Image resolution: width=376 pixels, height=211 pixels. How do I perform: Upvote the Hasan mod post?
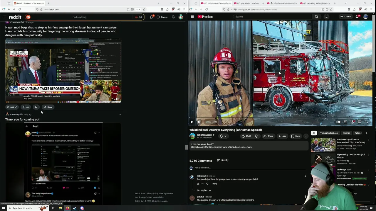(8, 107)
